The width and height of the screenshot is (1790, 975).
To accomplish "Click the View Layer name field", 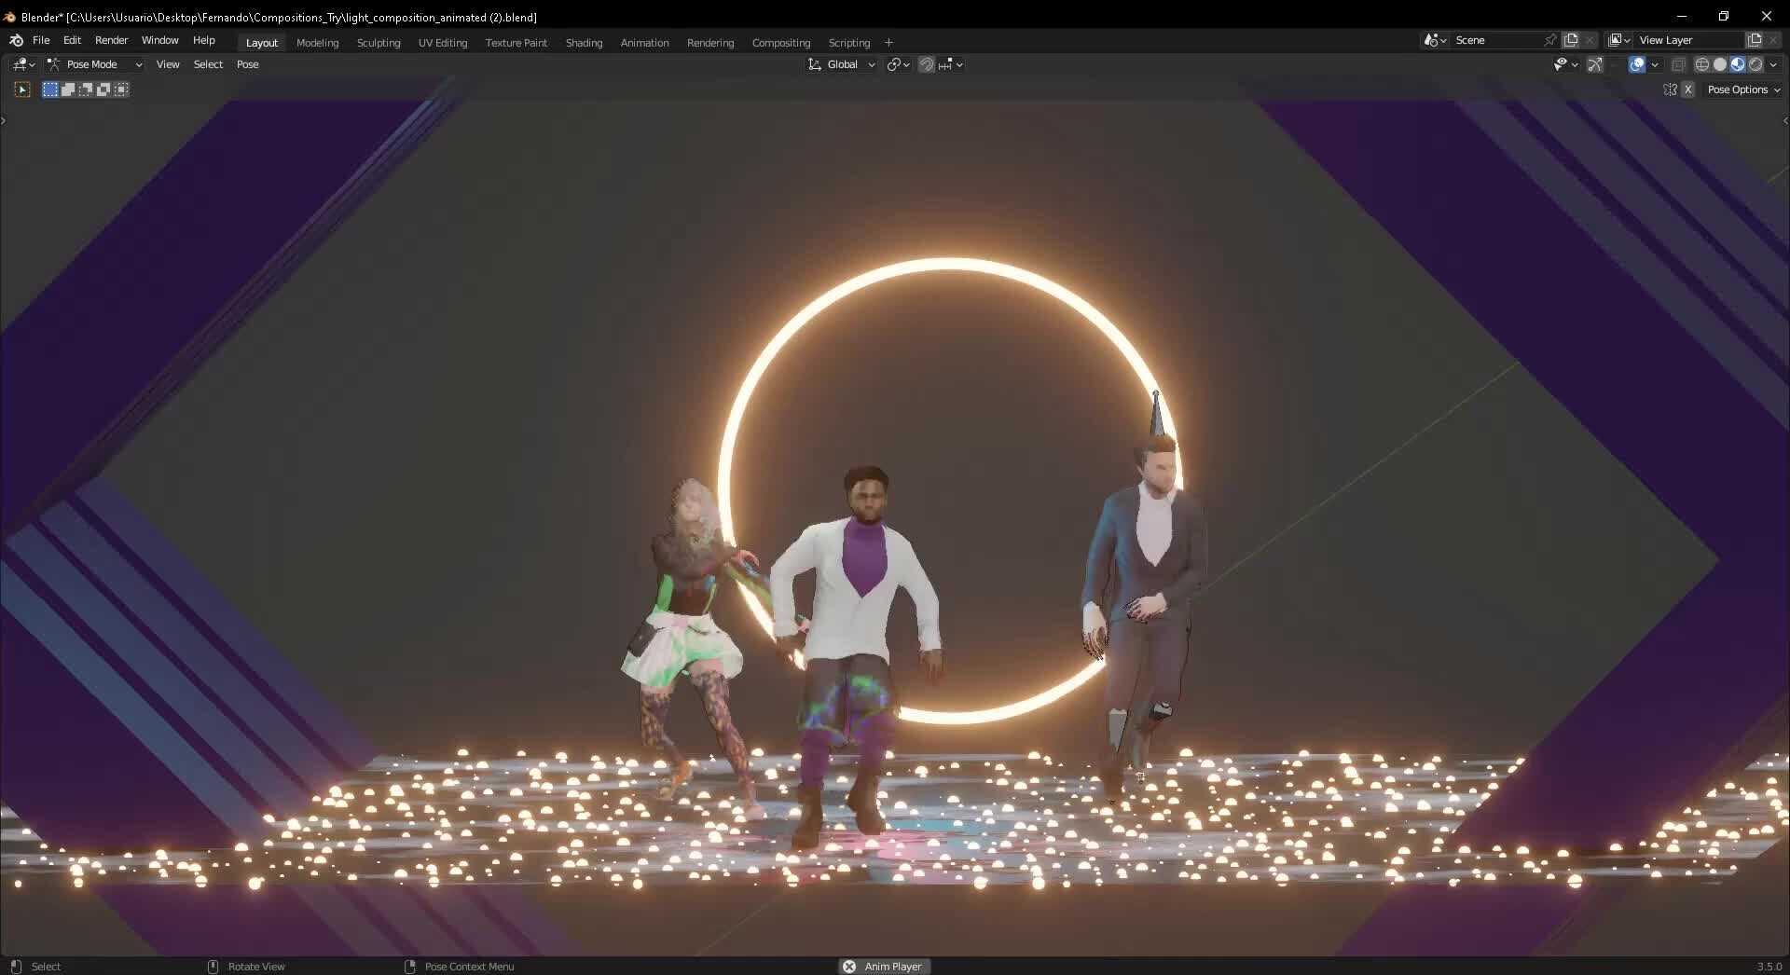I will pos(1687,40).
